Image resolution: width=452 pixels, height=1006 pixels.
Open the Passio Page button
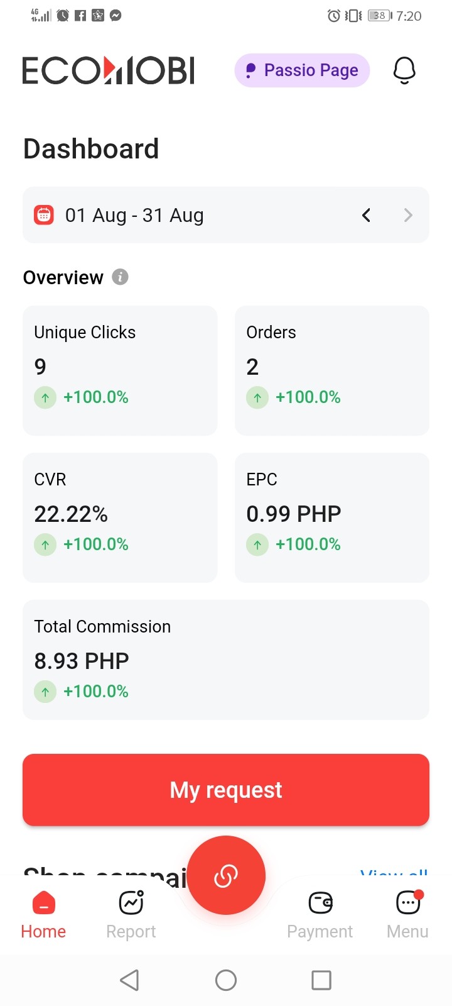302,70
